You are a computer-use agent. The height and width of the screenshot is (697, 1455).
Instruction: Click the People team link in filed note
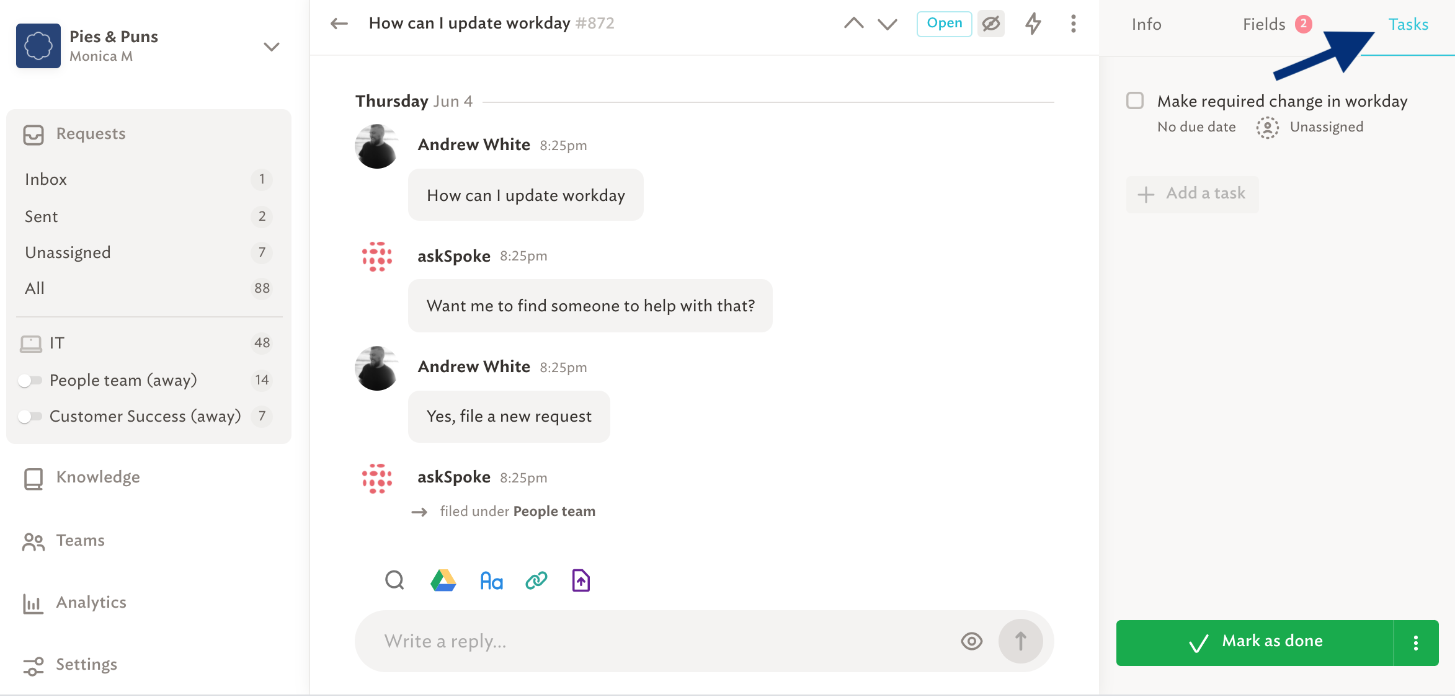[554, 512]
